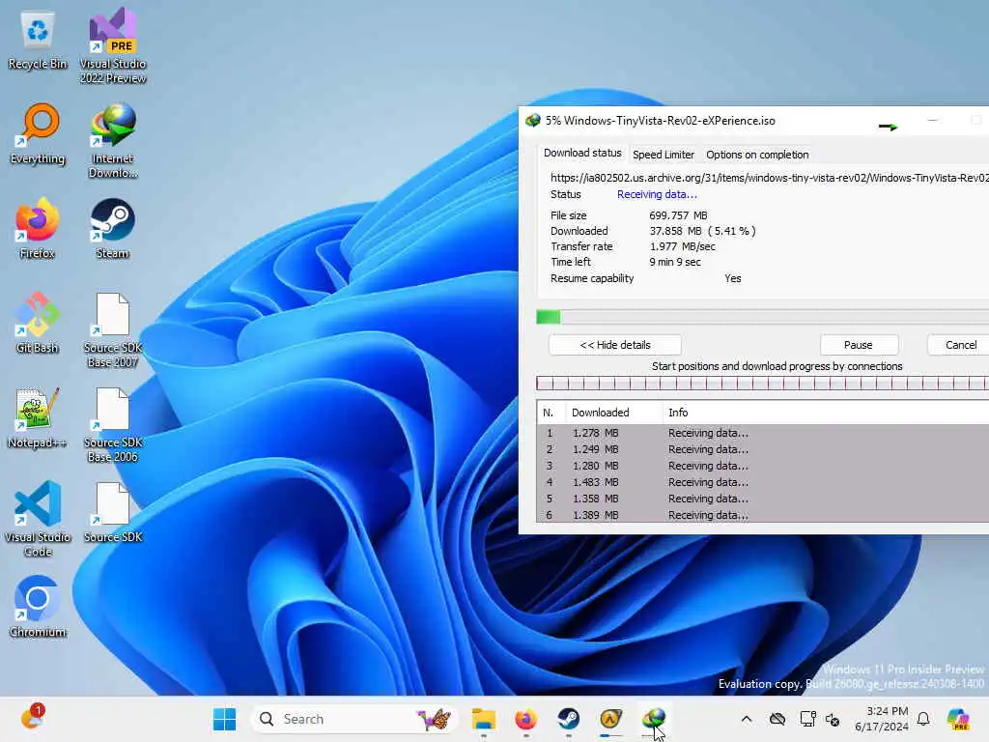
Task: Click the IDM icon in dialog title bar
Action: [x=533, y=121]
